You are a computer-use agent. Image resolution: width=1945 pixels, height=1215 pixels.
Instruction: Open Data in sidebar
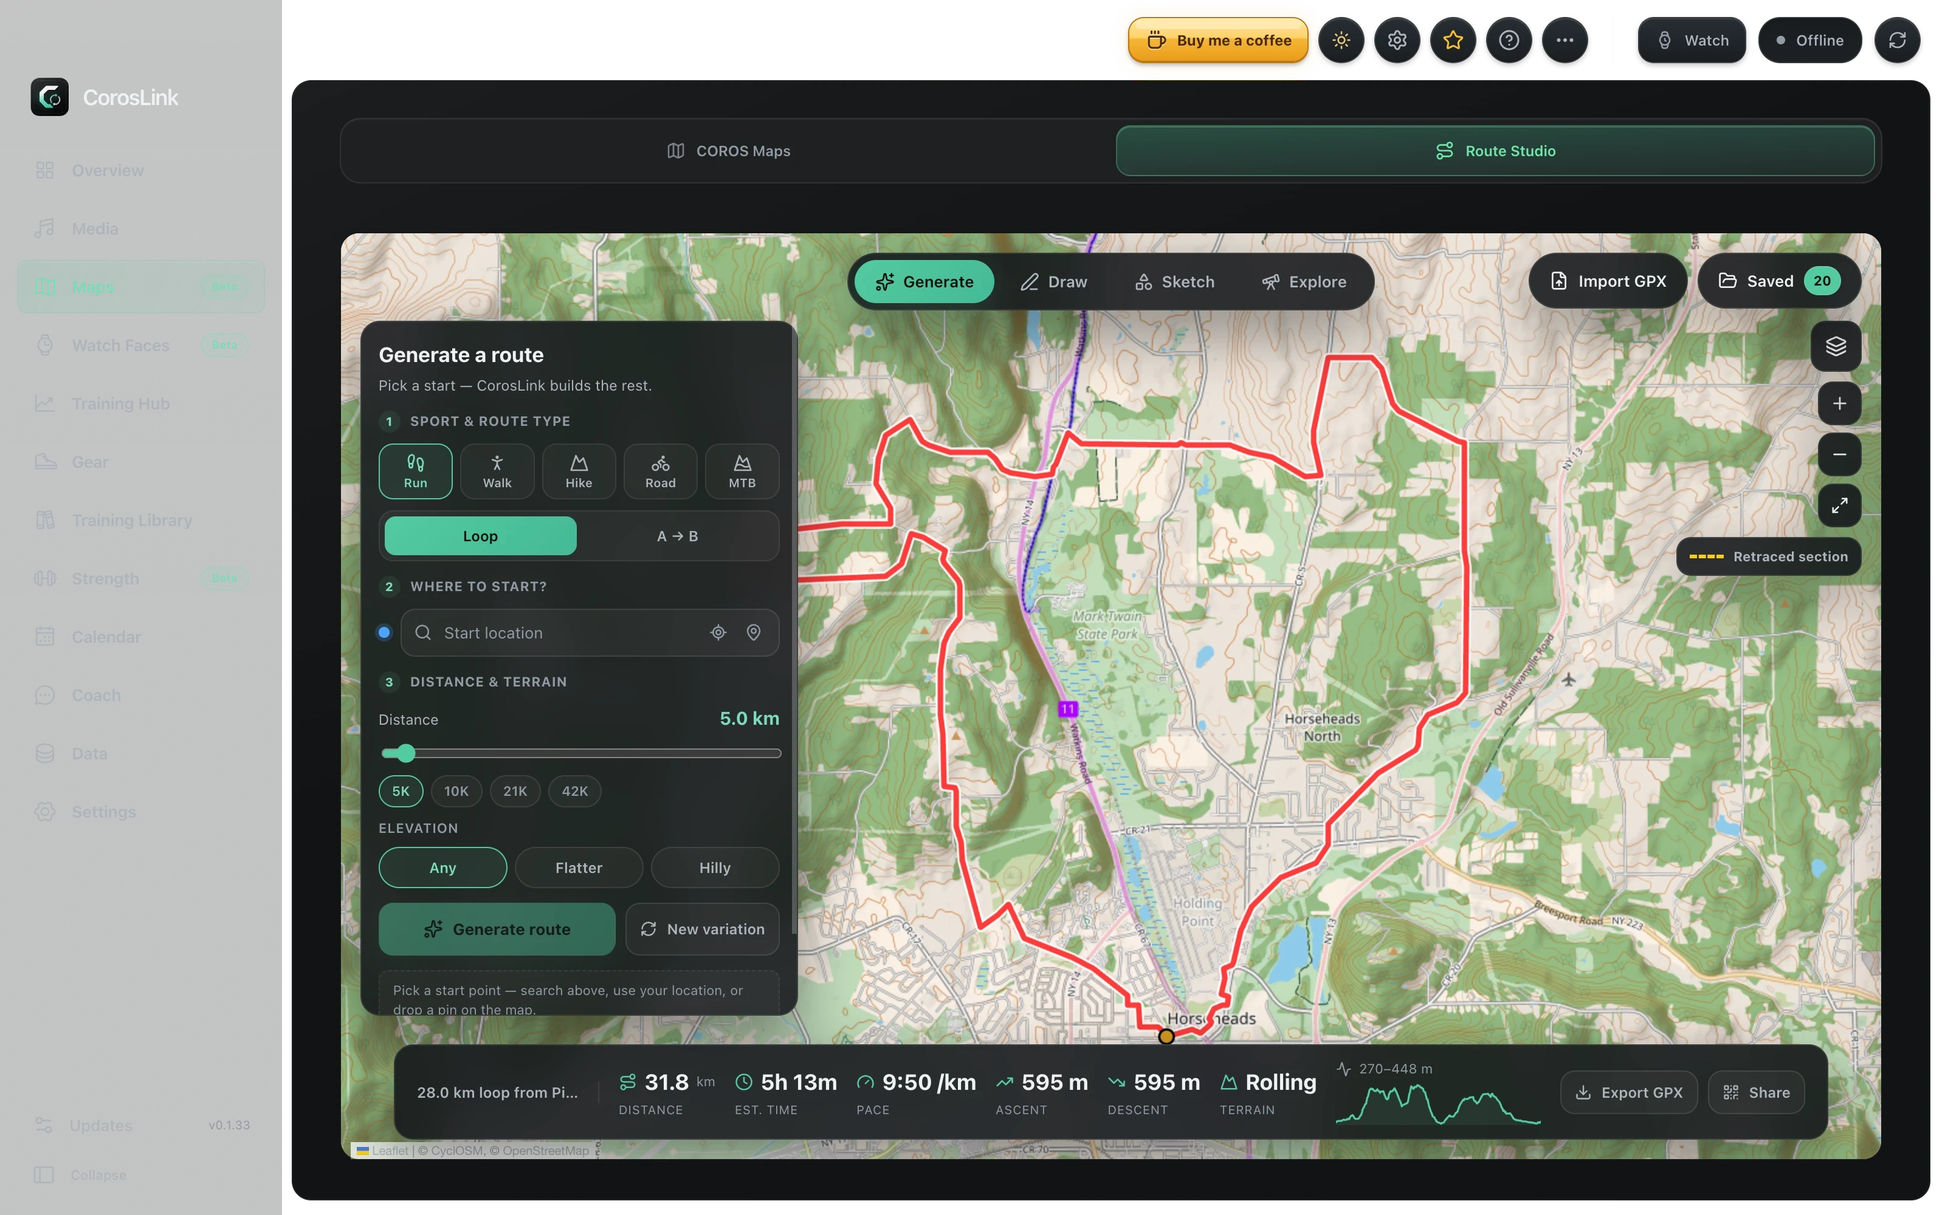click(x=140, y=754)
